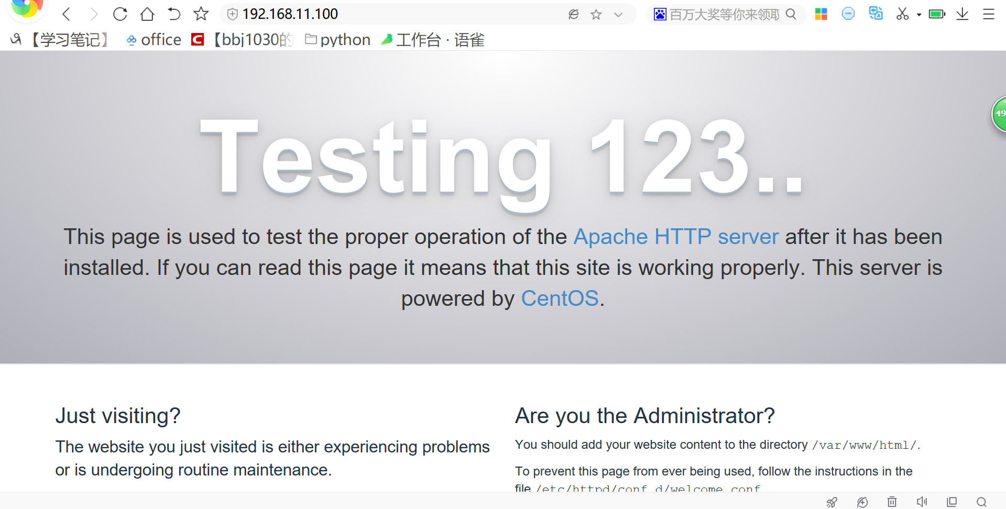The width and height of the screenshot is (1006, 509).
Task: Reload the current page
Action: point(120,14)
